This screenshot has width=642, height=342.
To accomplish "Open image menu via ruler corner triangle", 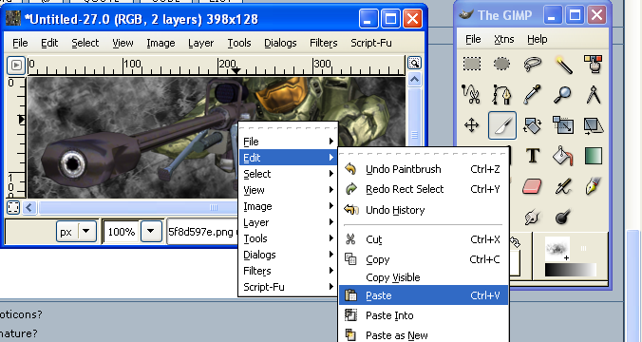I will pos(16,66).
